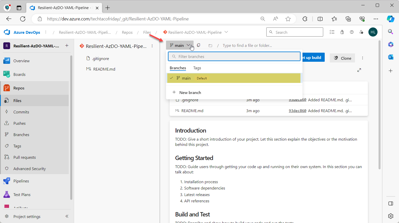Click the root folder path icon
Viewport: 399px width, 223px height.
pos(210,46)
